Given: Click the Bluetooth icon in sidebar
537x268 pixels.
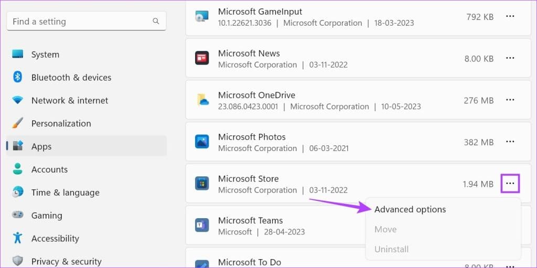Looking at the screenshot, I should click(x=17, y=77).
